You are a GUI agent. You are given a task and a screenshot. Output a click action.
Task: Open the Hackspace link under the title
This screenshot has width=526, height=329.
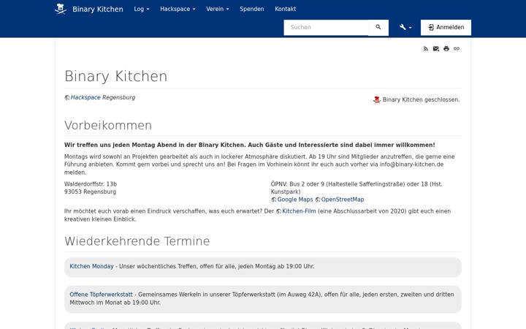[x=85, y=97]
